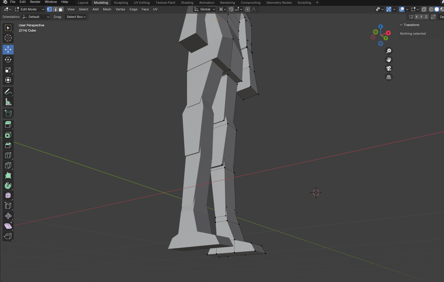This screenshot has height=282, width=444.
Task: Activate the Add Cube tool
Action: pyautogui.click(x=8, y=113)
